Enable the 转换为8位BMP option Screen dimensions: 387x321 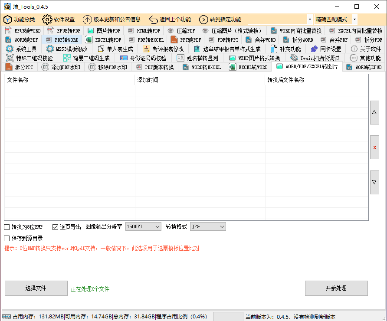click(x=7, y=226)
